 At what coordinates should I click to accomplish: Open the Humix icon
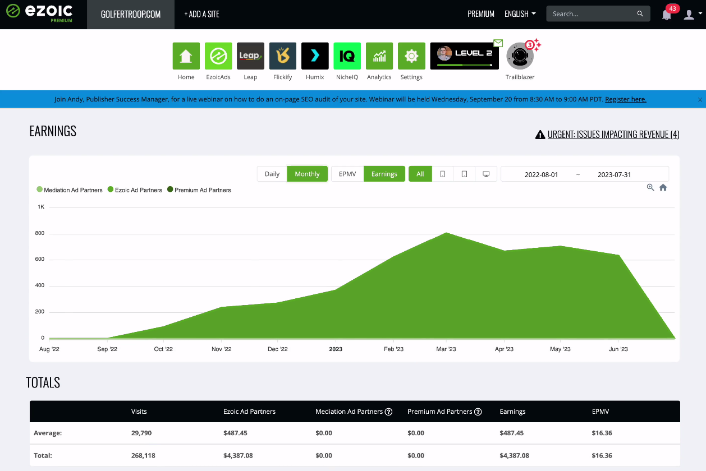[315, 56]
